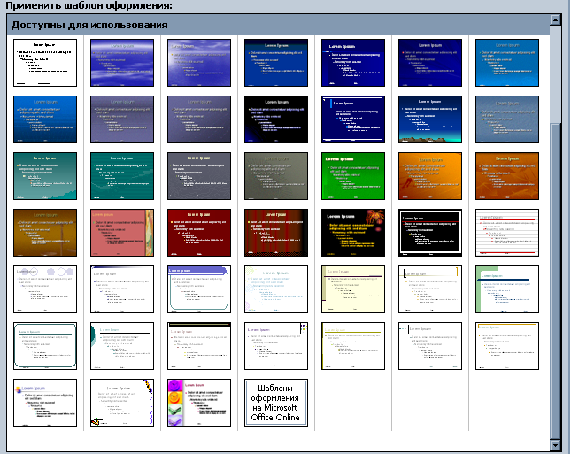Apply the template with colorful photo strip

pos(199,403)
